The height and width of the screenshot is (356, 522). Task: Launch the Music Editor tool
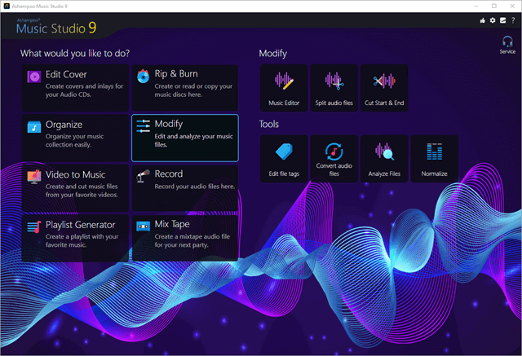[x=284, y=88]
